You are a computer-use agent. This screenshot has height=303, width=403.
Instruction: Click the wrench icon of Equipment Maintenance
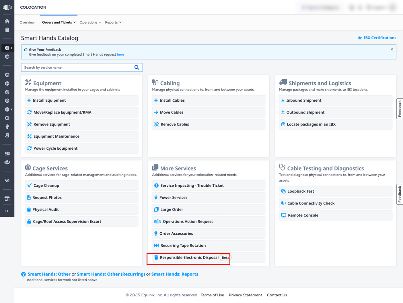point(30,136)
